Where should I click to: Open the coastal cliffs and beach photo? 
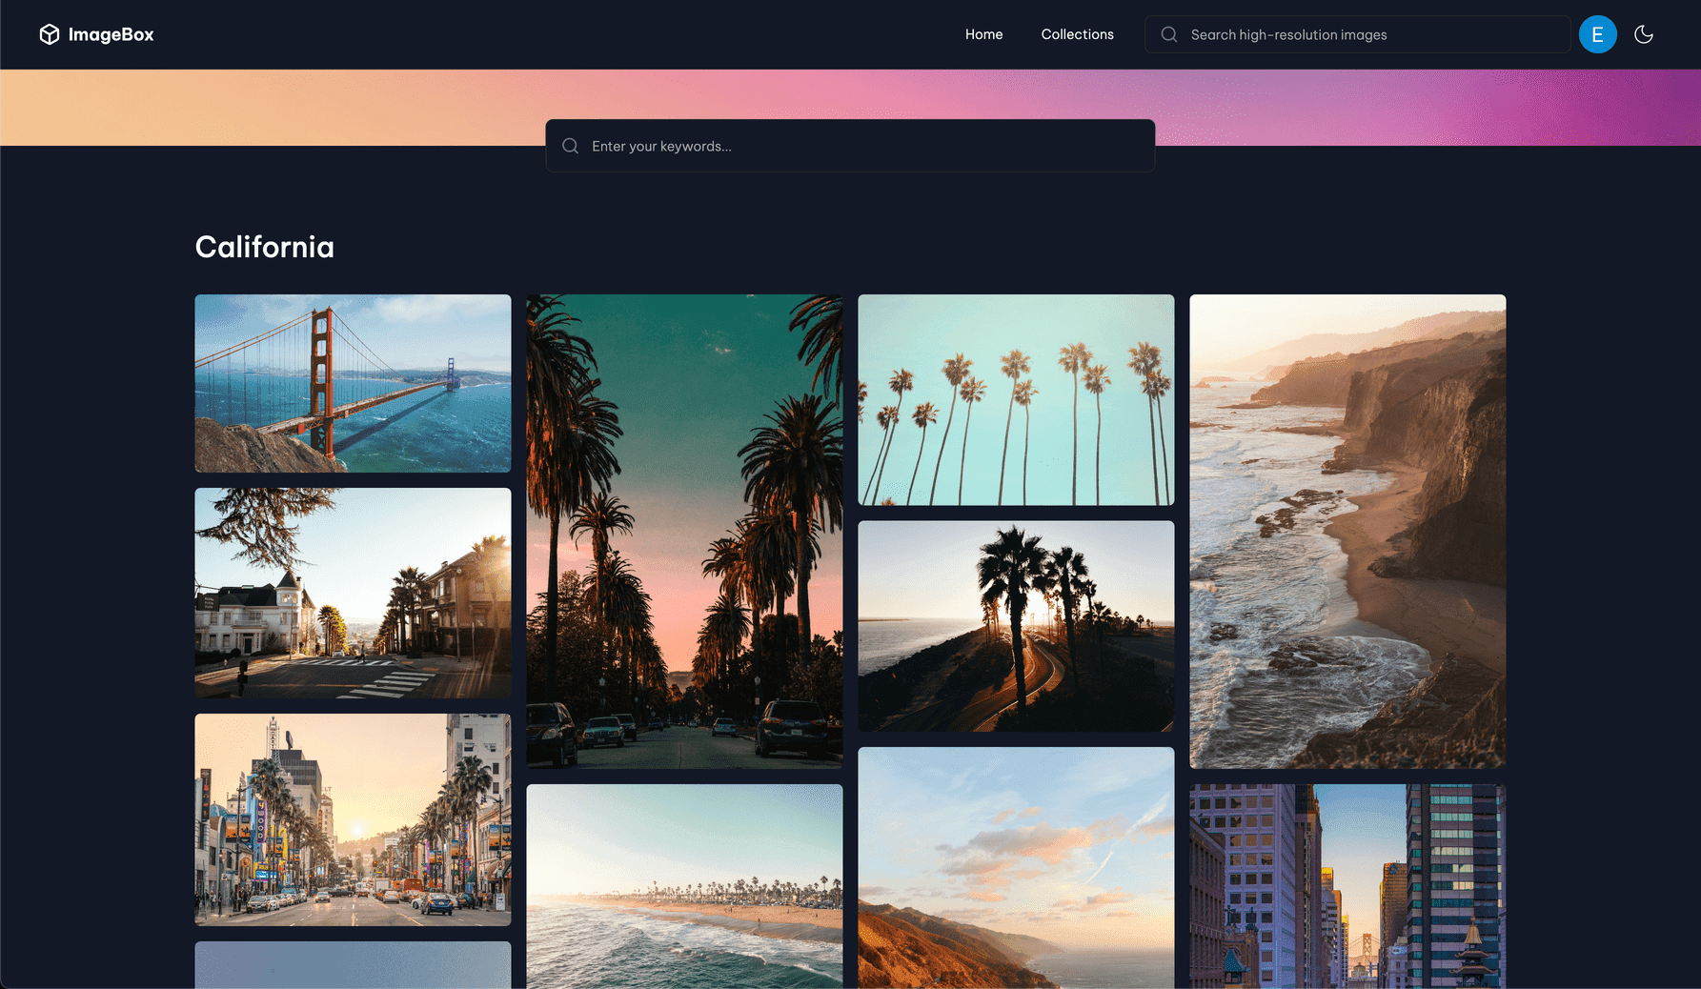(1347, 532)
